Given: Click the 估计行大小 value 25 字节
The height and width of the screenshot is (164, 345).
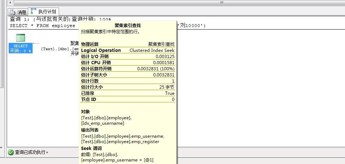Looking at the screenshot, I should pos(167,87).
